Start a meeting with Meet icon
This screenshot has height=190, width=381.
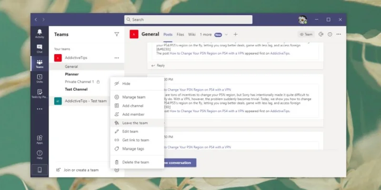(321, 34)
